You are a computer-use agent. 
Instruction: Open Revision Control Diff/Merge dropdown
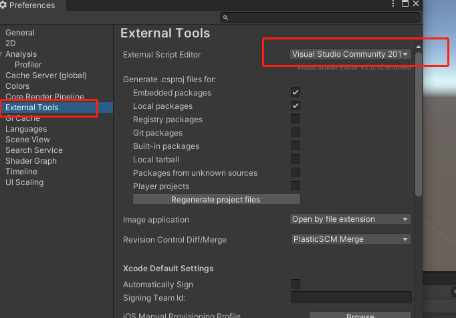point(351,239)
